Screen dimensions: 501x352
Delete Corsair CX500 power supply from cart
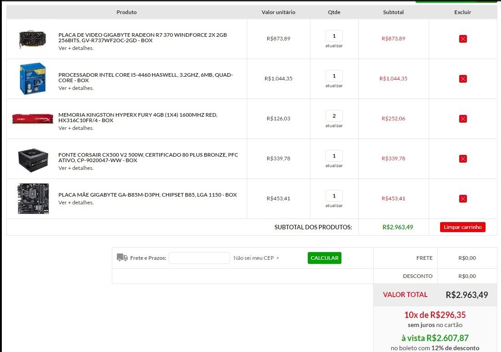(463, 159)
